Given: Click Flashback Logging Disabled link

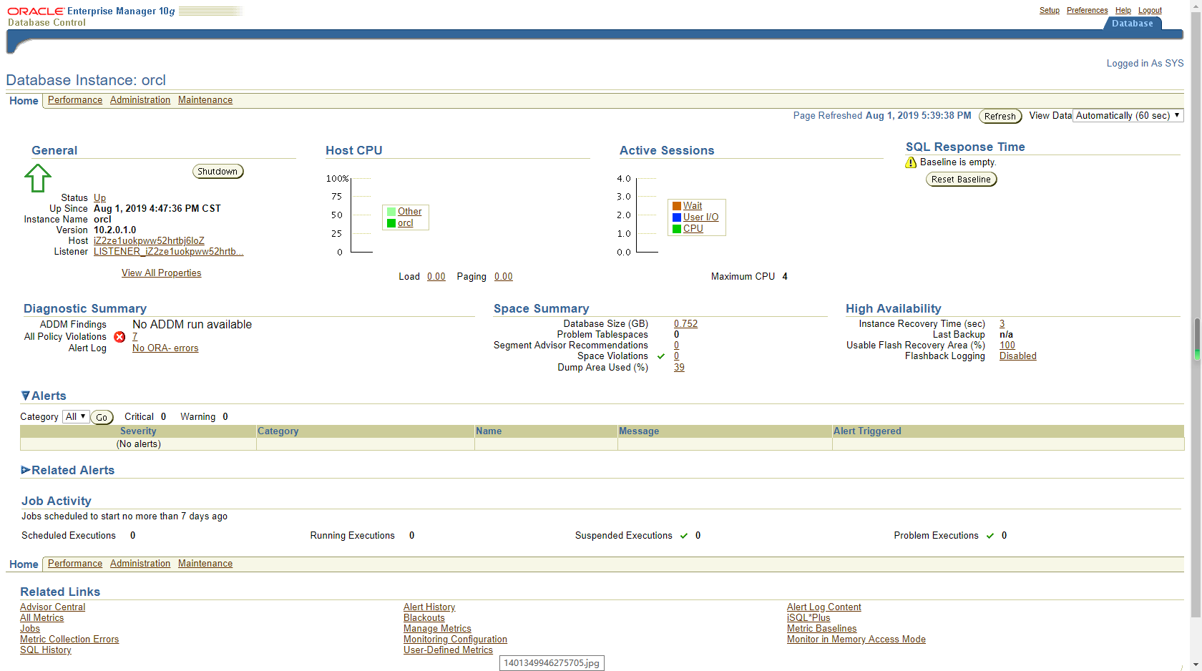Looking at the screenshot, I should [1018, 356].
